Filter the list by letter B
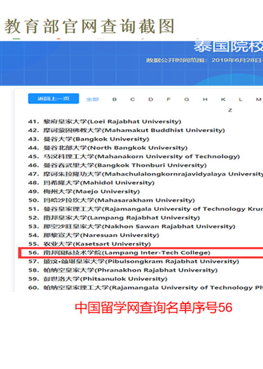Viewport: 263px width, 369px height. coord(114,99)
